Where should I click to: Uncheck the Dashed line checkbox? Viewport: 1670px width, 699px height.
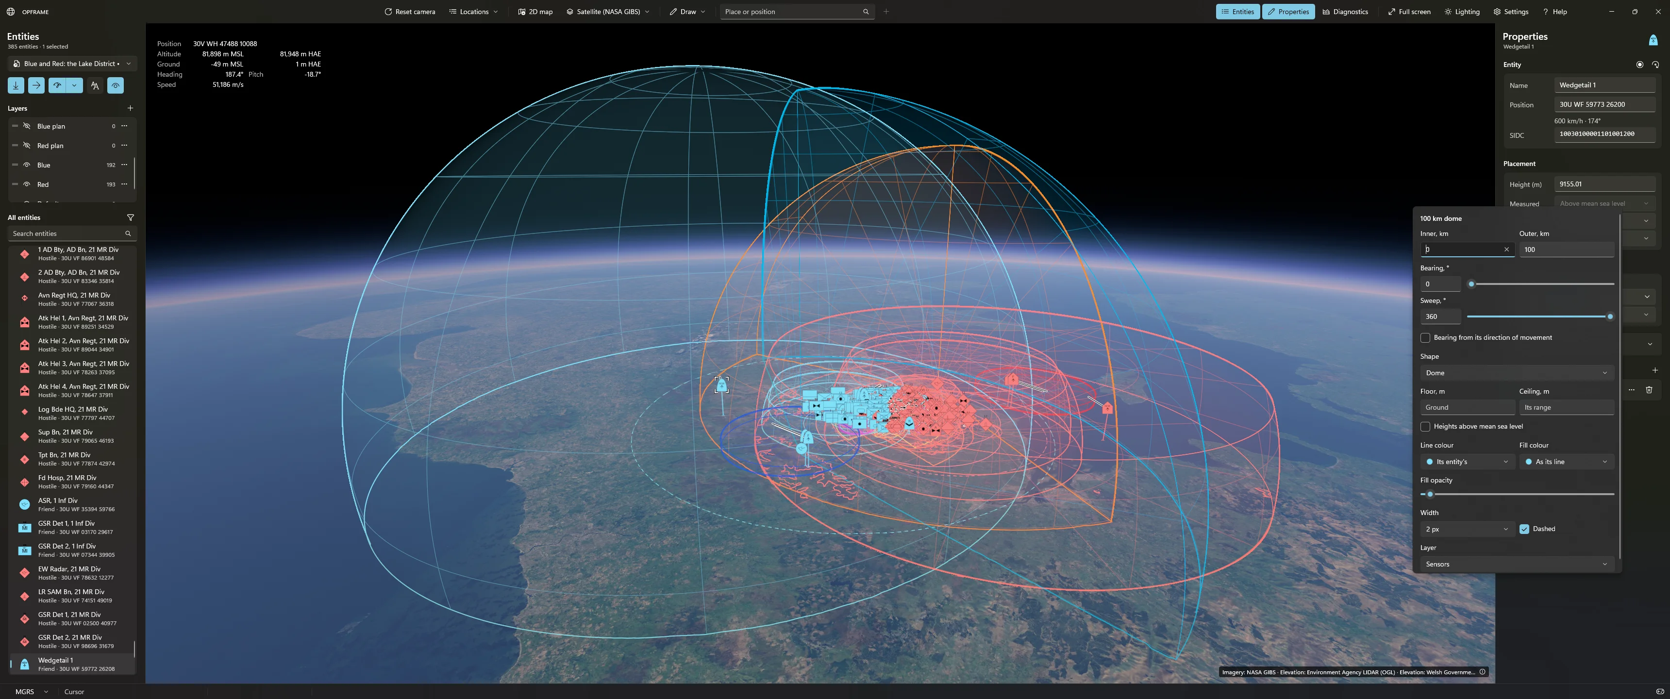tap(1524, 529)
